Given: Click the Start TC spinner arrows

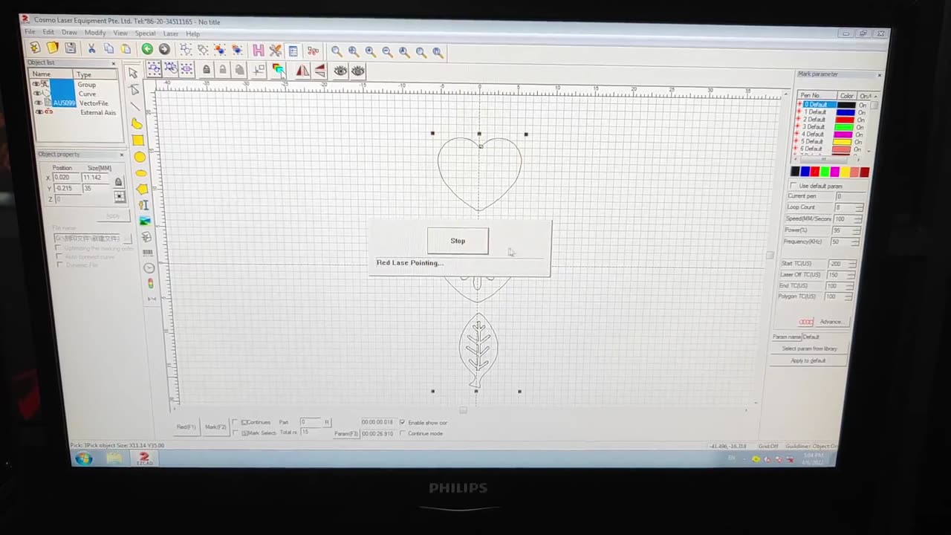Looking at the screenshot, I should (852, 264).
